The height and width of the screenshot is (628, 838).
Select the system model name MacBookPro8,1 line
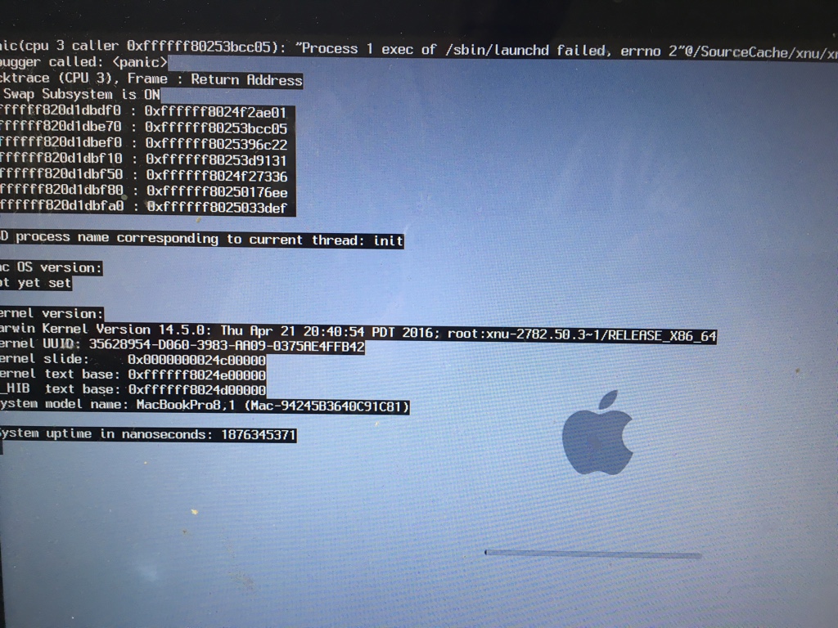pyautogui.click(x=205, y=406)
